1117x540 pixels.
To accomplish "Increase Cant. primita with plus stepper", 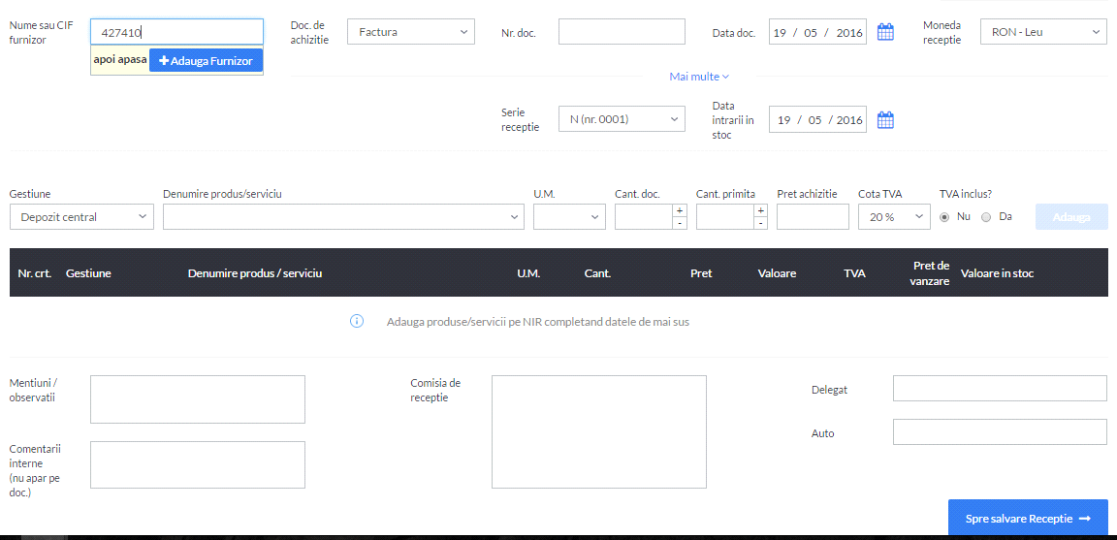I will coord(761,210).
